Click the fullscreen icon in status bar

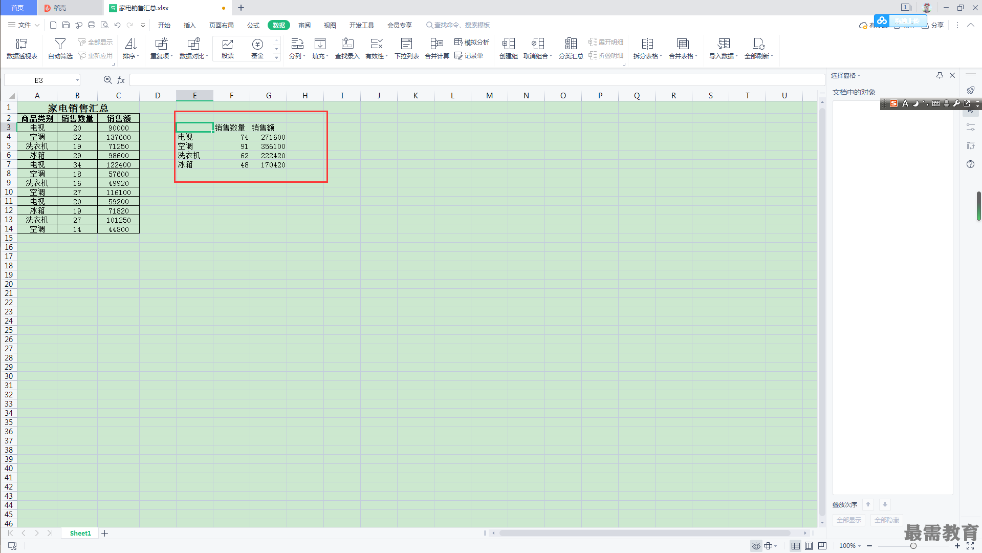970,546
